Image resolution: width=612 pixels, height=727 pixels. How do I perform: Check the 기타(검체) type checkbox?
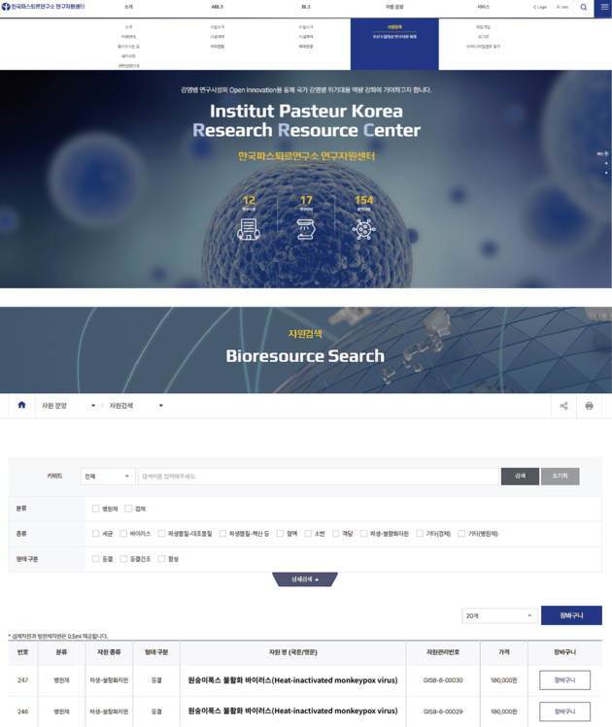pos(420,533)
